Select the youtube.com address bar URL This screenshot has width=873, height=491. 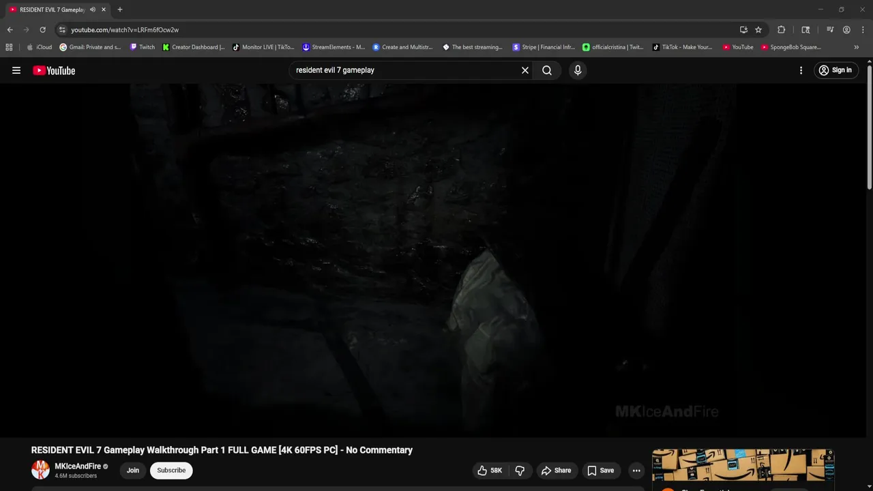click(125, 30)
